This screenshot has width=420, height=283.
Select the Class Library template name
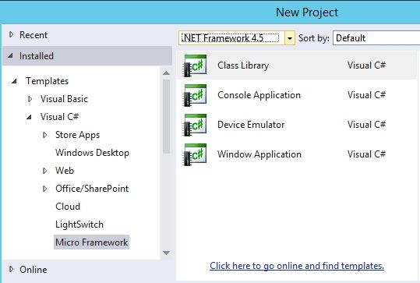(x=243, y=65)
